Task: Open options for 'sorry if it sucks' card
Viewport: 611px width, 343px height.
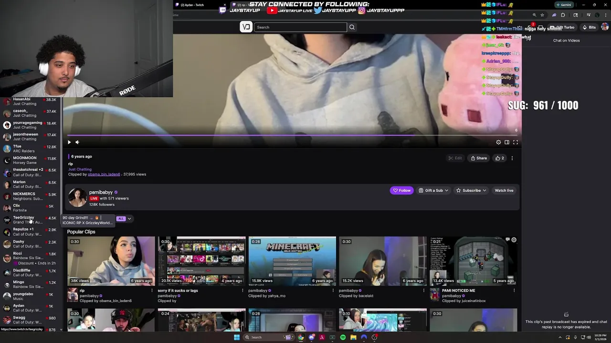Action: 242,291
